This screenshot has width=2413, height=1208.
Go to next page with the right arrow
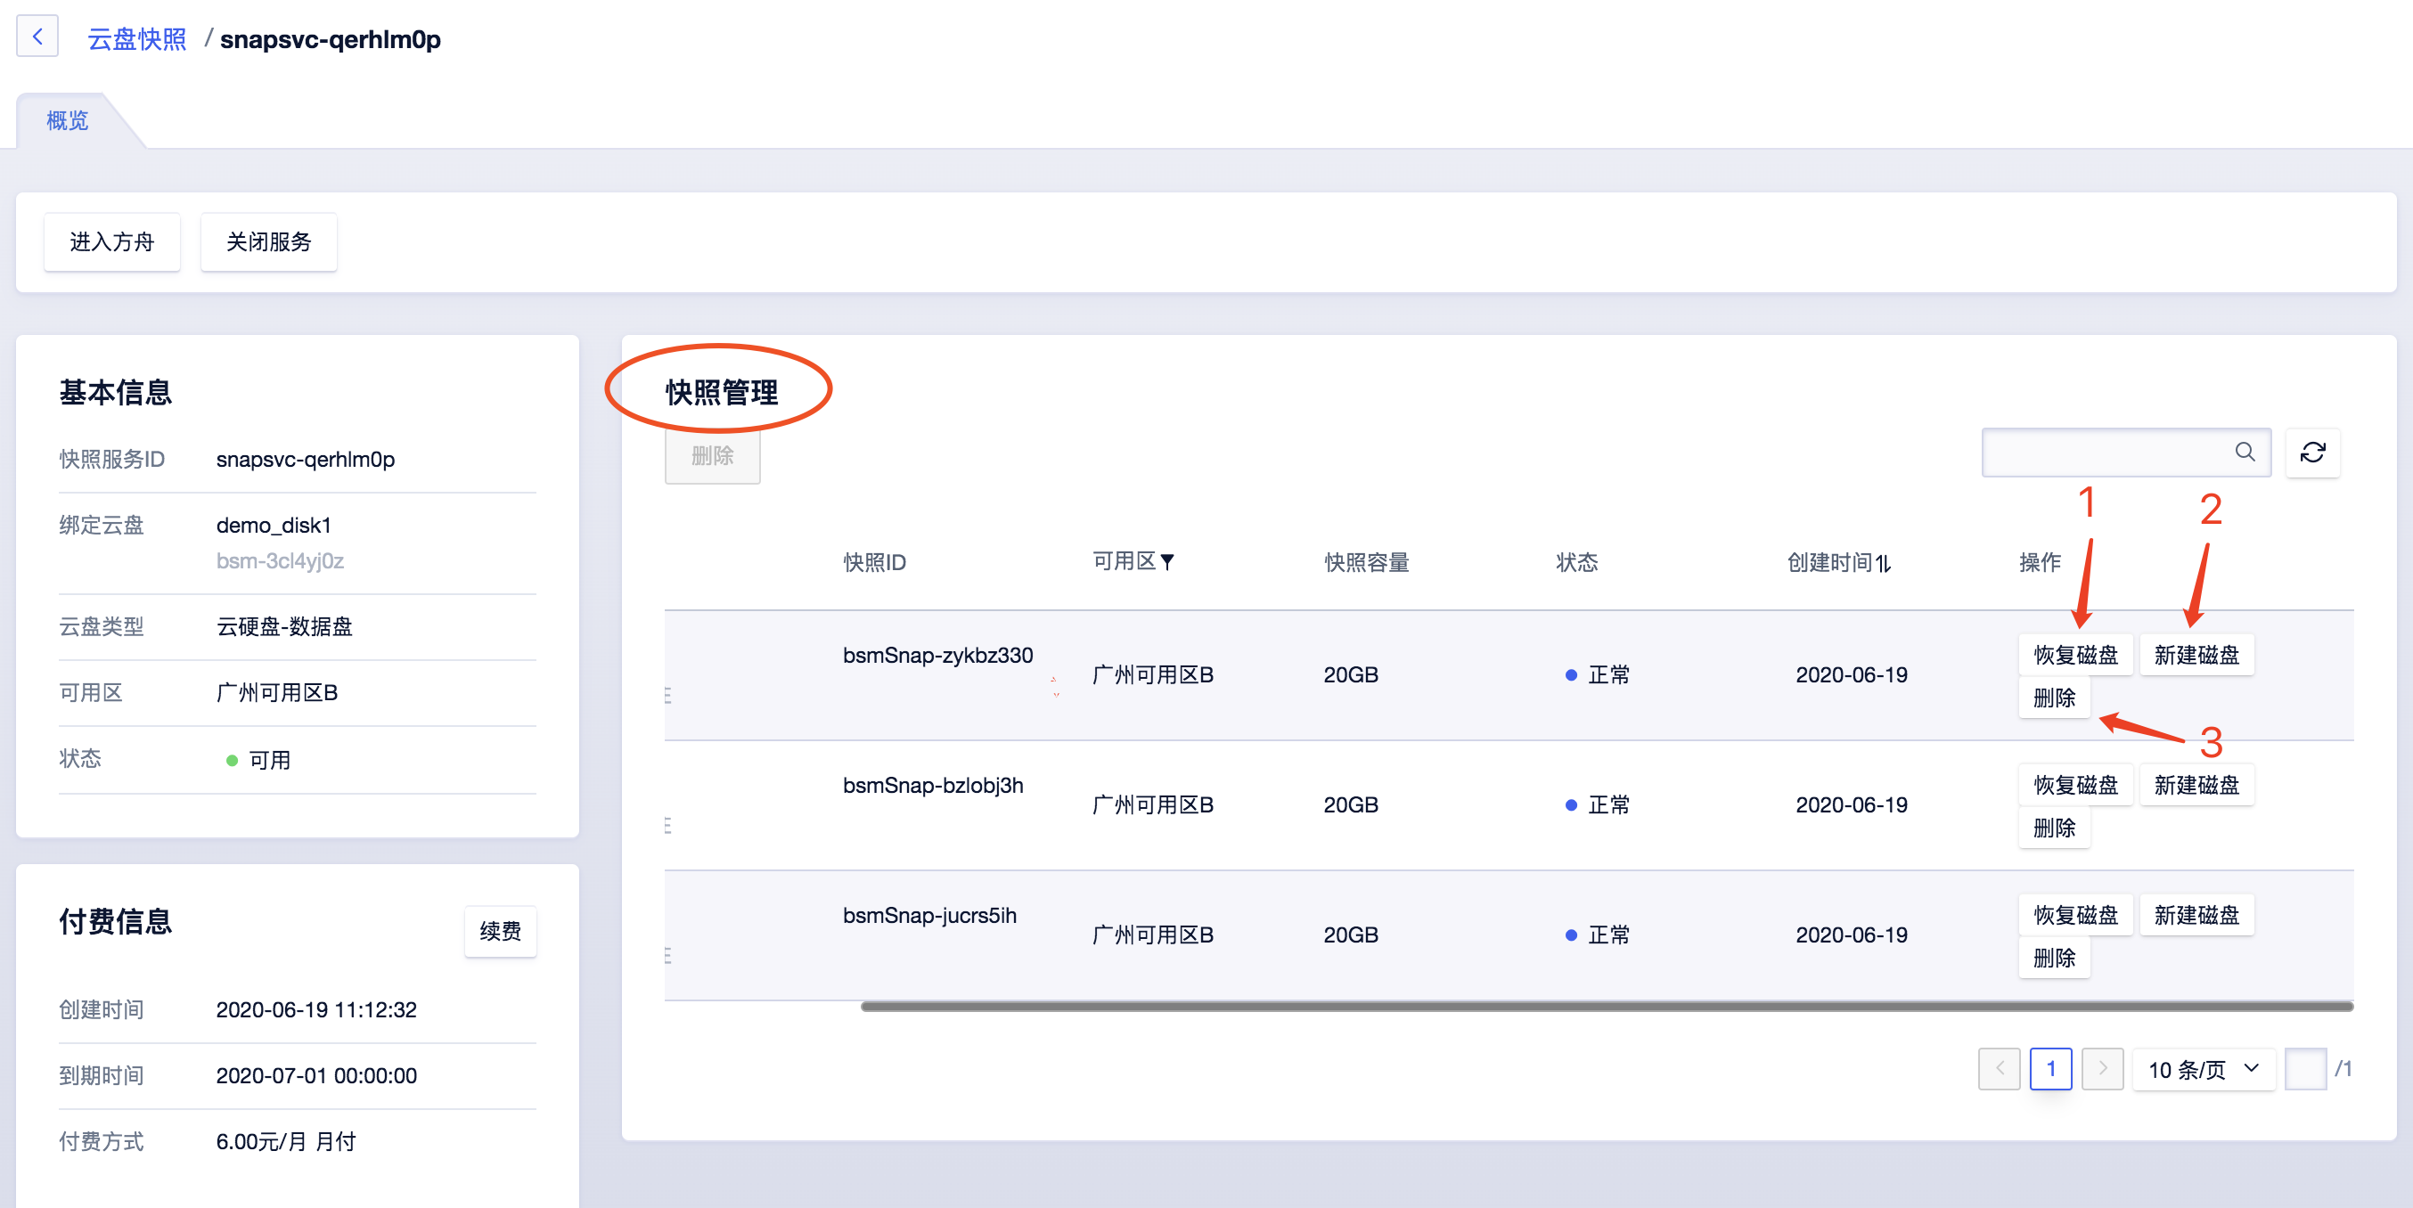[x=2102, y=1068]
